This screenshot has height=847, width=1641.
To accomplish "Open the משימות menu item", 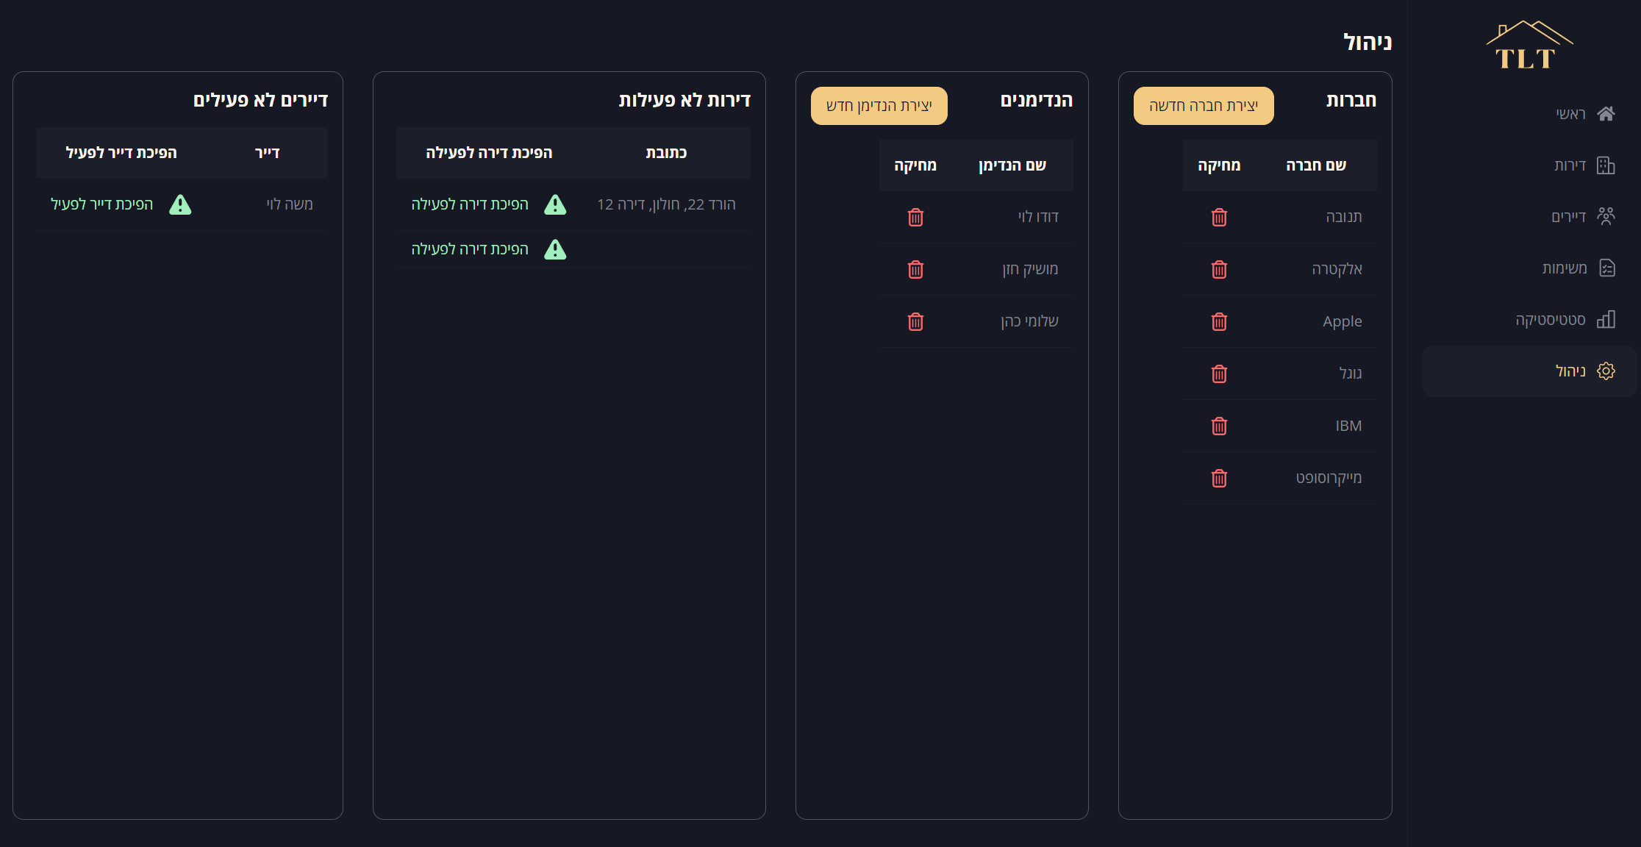I will coord(1529,268).
